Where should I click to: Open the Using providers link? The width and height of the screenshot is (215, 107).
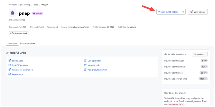pyautogui.click(x=95, y=61)
